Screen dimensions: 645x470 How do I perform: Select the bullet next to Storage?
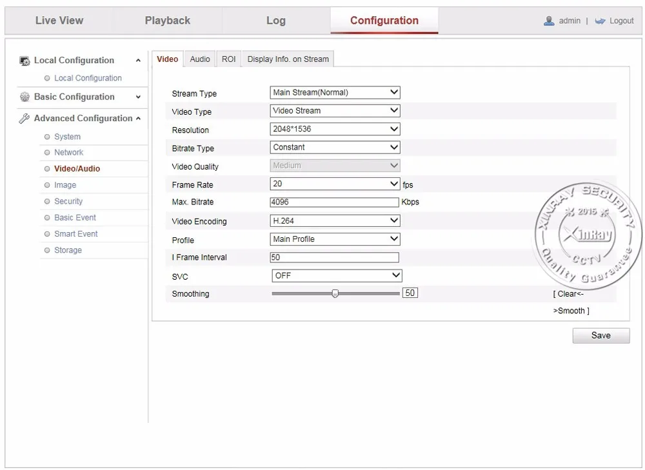click(47, 250)
